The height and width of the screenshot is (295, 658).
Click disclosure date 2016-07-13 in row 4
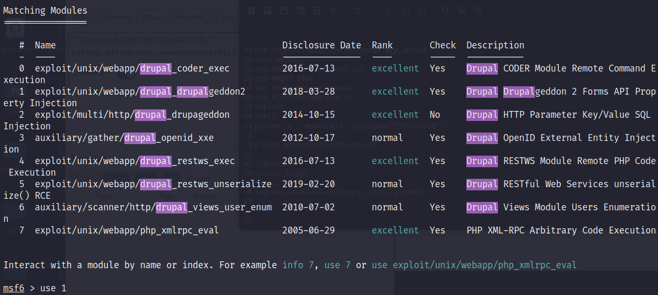click(308, 161)
